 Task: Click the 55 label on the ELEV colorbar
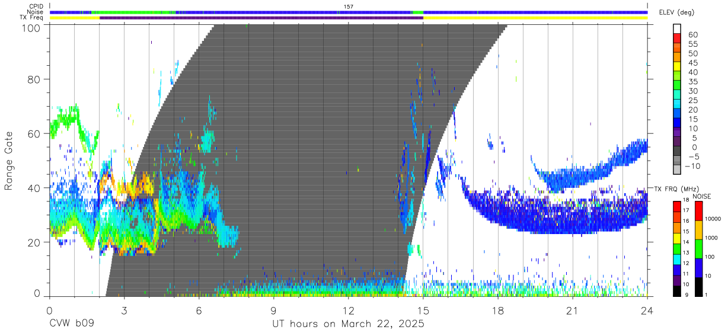coord(692,44)
